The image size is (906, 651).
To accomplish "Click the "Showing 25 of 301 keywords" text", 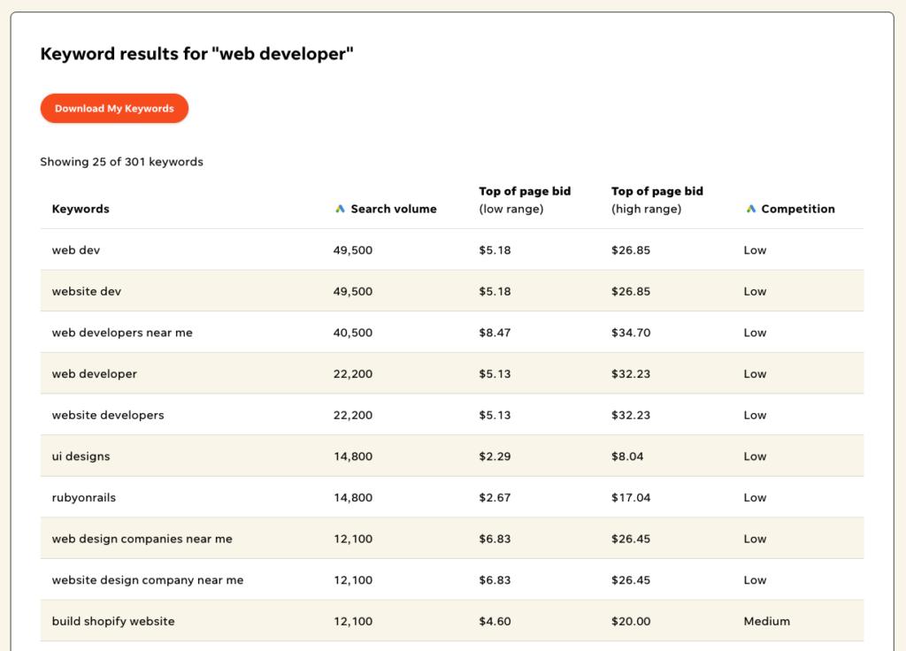I will 121,162.
